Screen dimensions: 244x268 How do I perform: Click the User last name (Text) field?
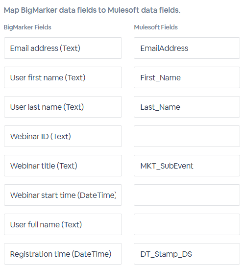click(x=63, y=107)
